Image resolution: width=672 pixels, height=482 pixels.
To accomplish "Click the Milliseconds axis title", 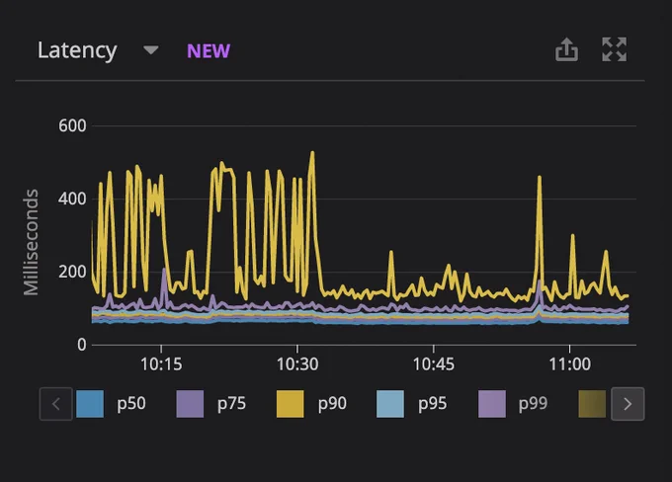I will 31,243.
